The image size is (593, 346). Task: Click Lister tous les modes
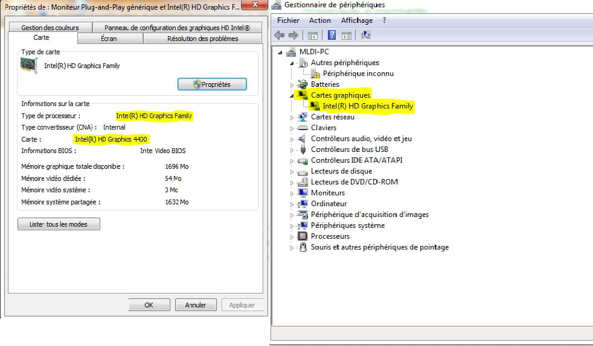[x=59, y=224]
